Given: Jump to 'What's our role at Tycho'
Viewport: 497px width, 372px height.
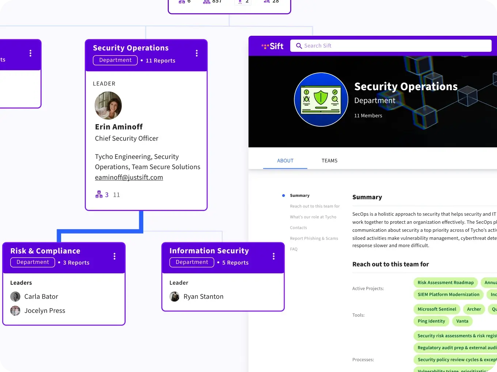Looking at the screenshot, I should [313, 217].
